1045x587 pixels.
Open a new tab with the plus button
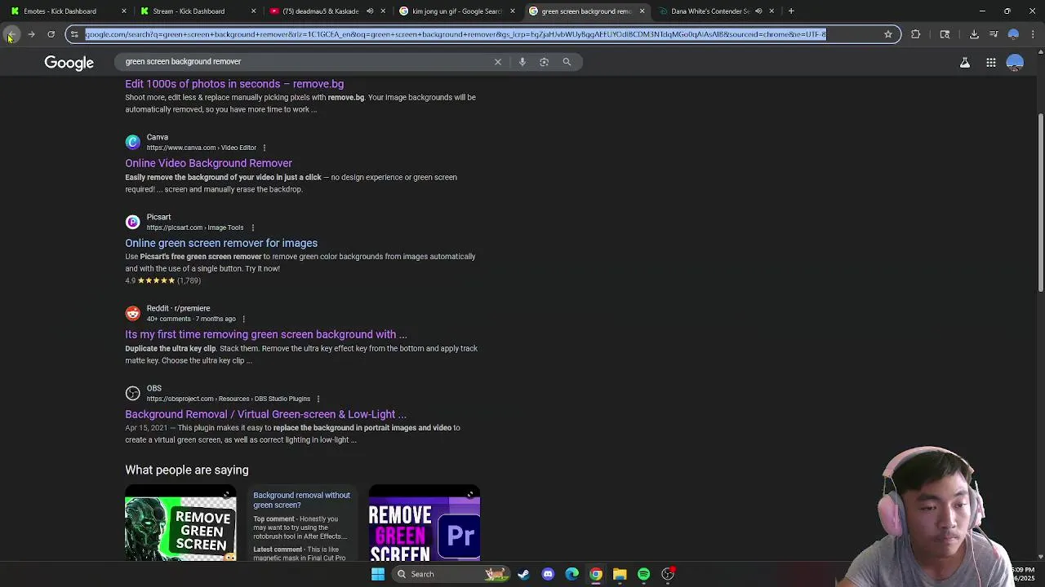click(791, 11)
